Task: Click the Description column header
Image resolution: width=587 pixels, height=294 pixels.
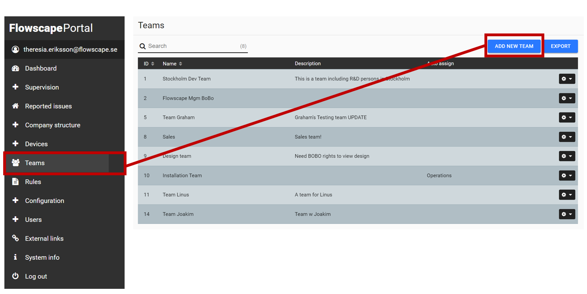Action: tap(308, 64)
